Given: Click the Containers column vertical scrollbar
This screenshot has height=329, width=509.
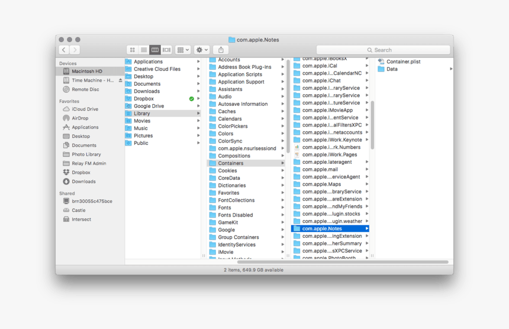Looking at the screenshot, I should point(372,125).
